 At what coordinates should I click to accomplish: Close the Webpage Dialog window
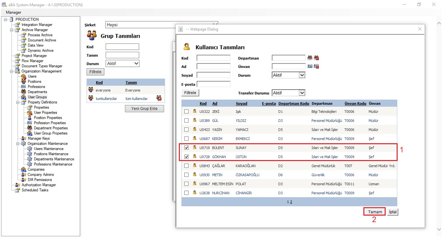tap(420, 29)
